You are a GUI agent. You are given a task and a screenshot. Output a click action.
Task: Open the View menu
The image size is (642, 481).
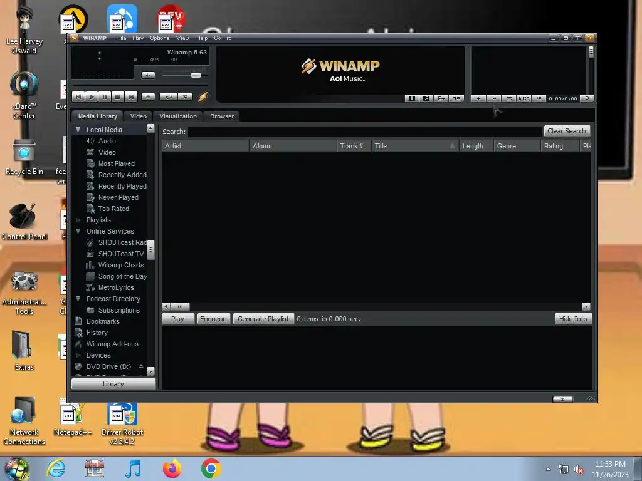pyautogui.click(x=182, y=38)
